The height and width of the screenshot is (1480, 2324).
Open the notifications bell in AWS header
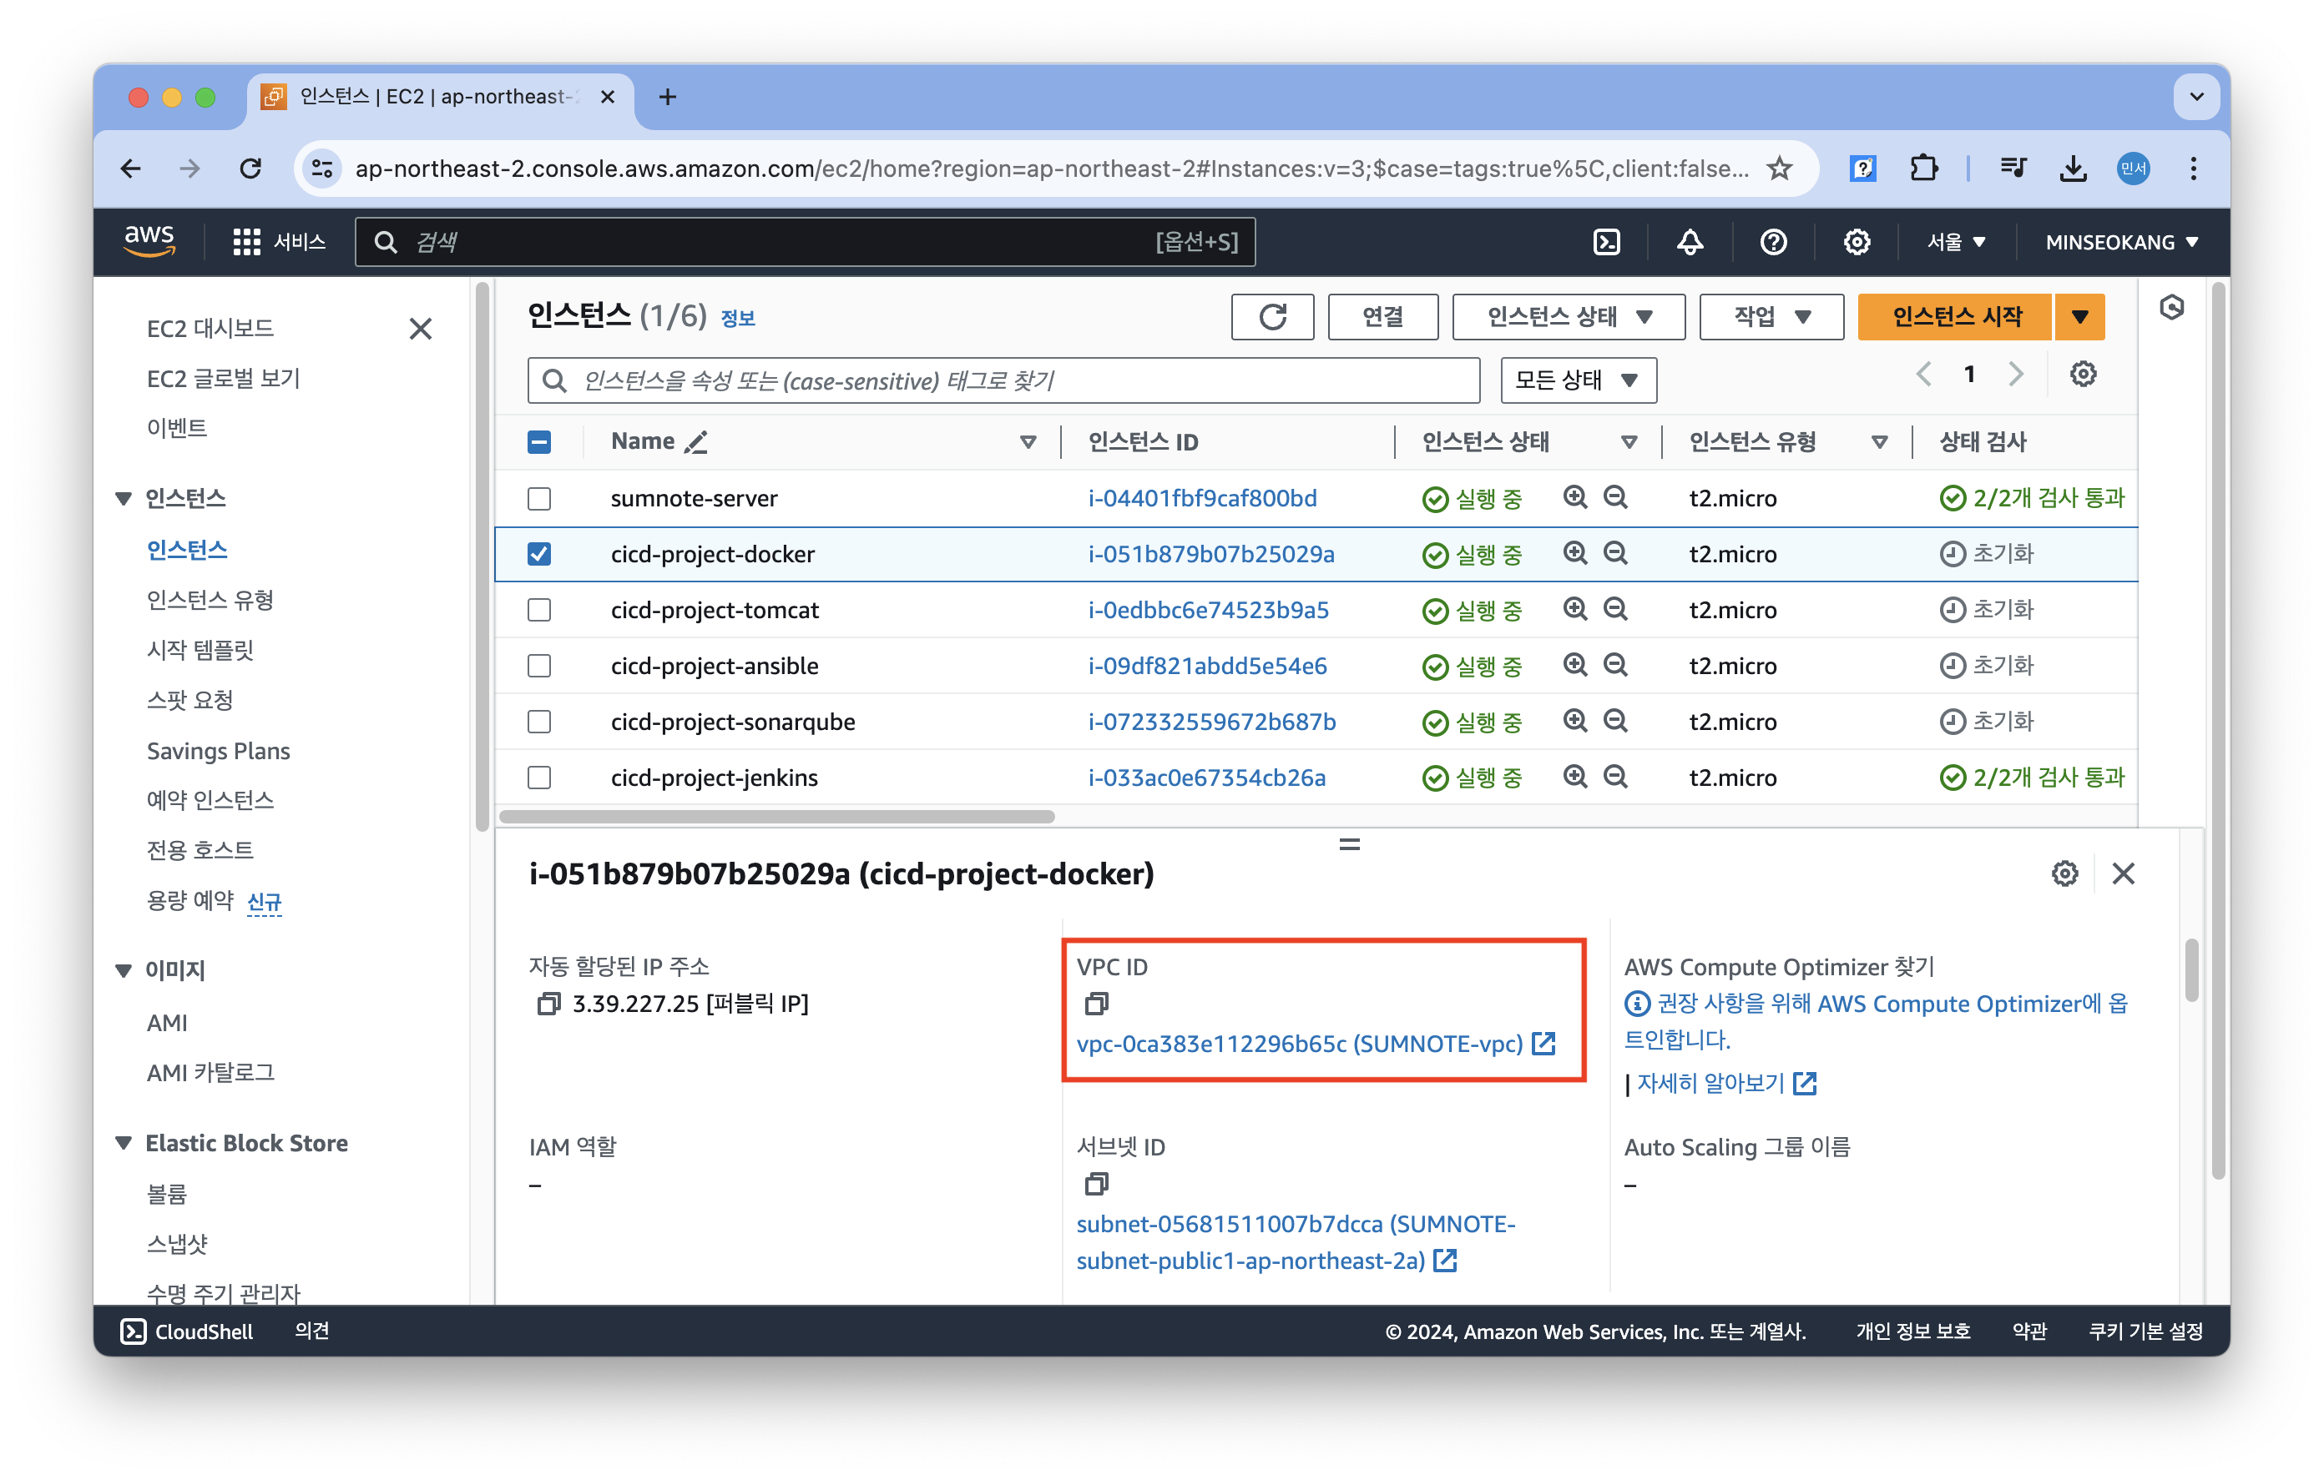[1689, 242]
